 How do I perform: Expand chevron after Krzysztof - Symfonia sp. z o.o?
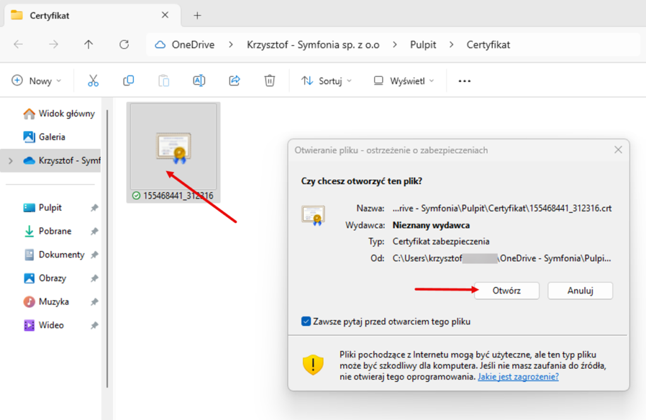click(x=395, y=45)
